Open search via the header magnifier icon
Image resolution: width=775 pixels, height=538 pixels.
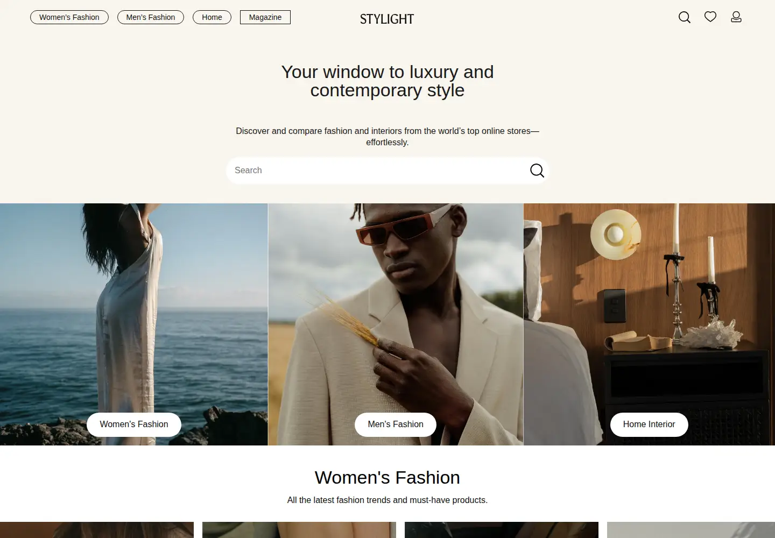coord(685,17)
